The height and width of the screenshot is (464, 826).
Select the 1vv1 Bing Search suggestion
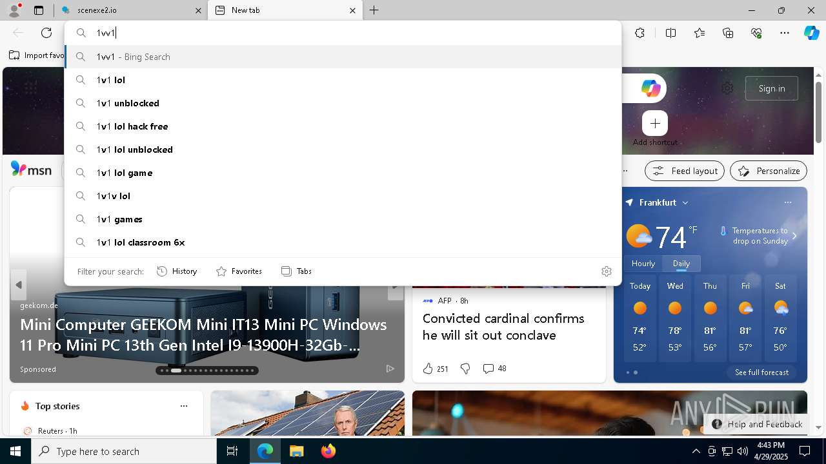click(343, 57)
